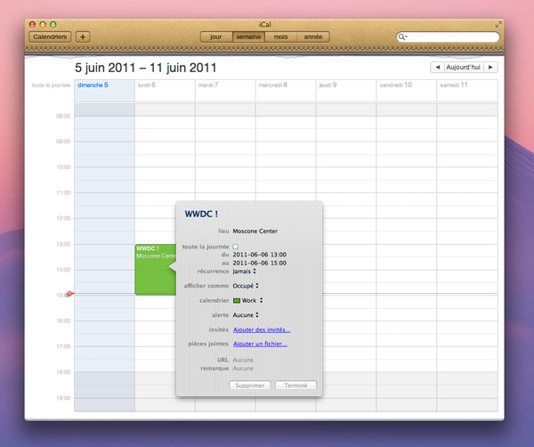Switch to semaine view
The image size is (534, 447).
click(248, 37)
